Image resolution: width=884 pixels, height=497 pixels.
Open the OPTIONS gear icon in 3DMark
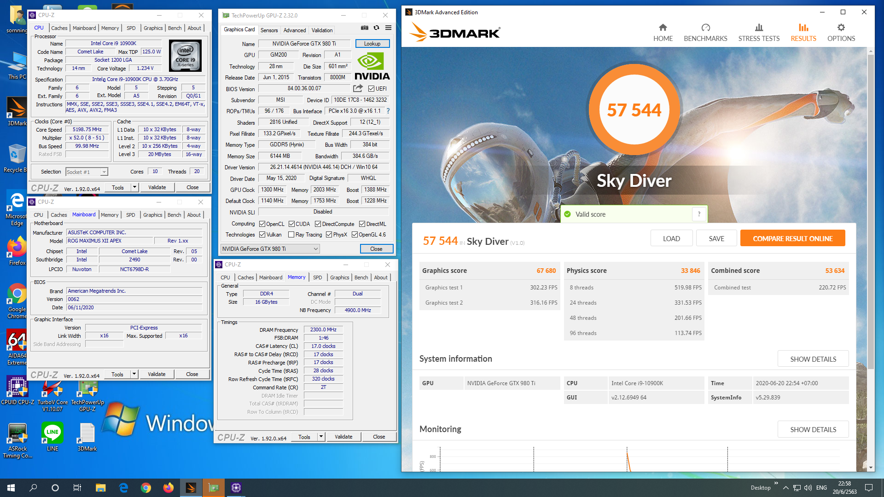pyautogui.click(x=841, y=28)
